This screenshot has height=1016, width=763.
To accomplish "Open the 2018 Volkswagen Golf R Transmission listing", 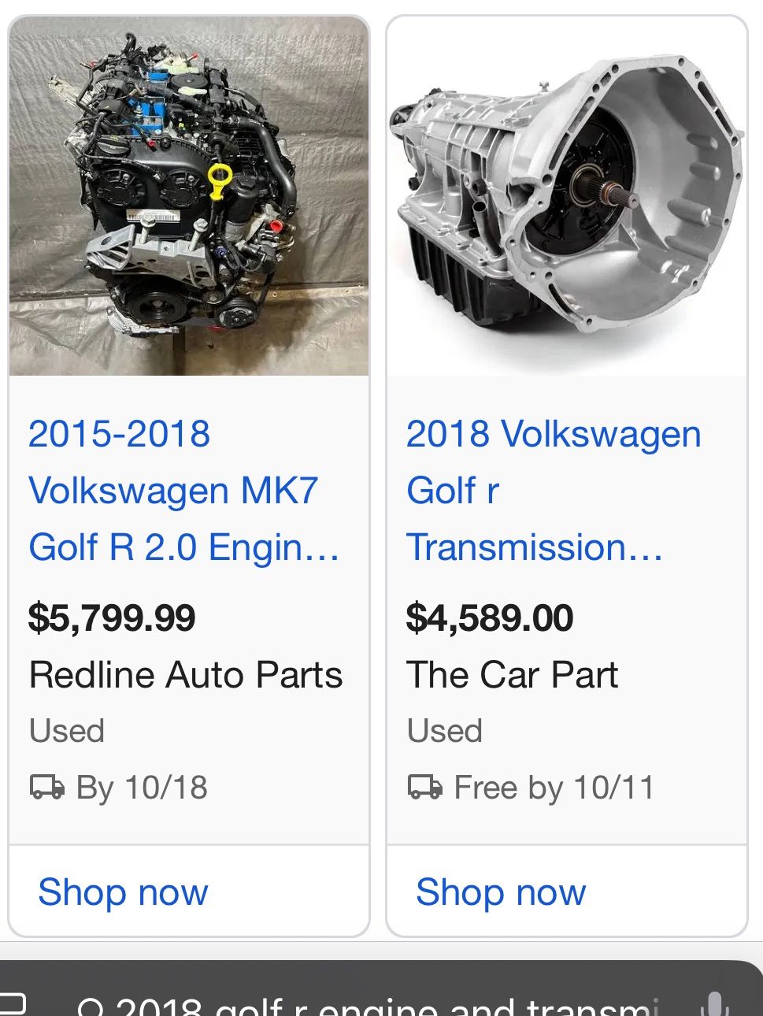I will coord(554,491).
